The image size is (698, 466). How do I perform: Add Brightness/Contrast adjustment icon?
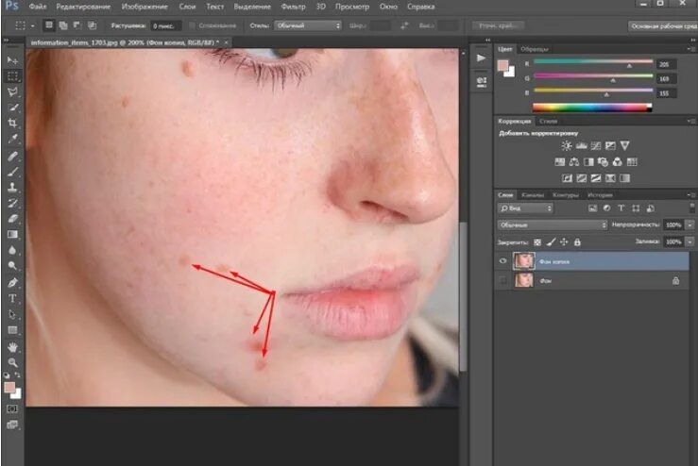(566, 145)
